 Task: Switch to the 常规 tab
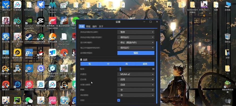(88, 26)
